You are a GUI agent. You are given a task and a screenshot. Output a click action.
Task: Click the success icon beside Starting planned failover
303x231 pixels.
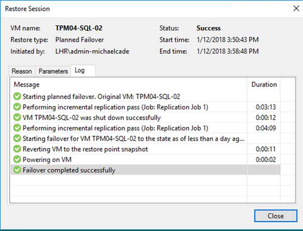coord(17,96)
